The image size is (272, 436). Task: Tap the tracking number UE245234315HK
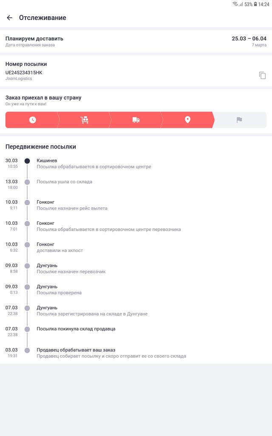click(x=24, y=72)
